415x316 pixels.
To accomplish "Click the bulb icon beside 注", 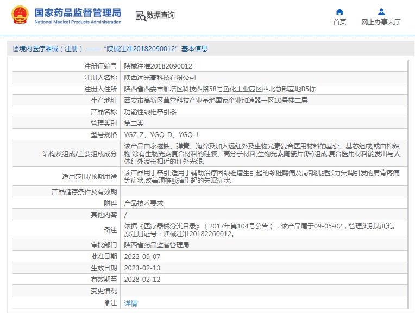I will click(107, 302).
